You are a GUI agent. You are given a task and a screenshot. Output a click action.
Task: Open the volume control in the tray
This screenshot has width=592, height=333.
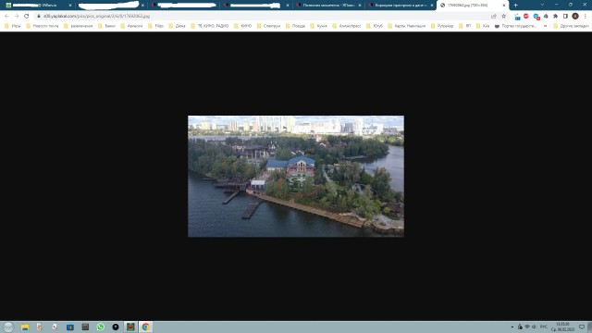(534, 327)
